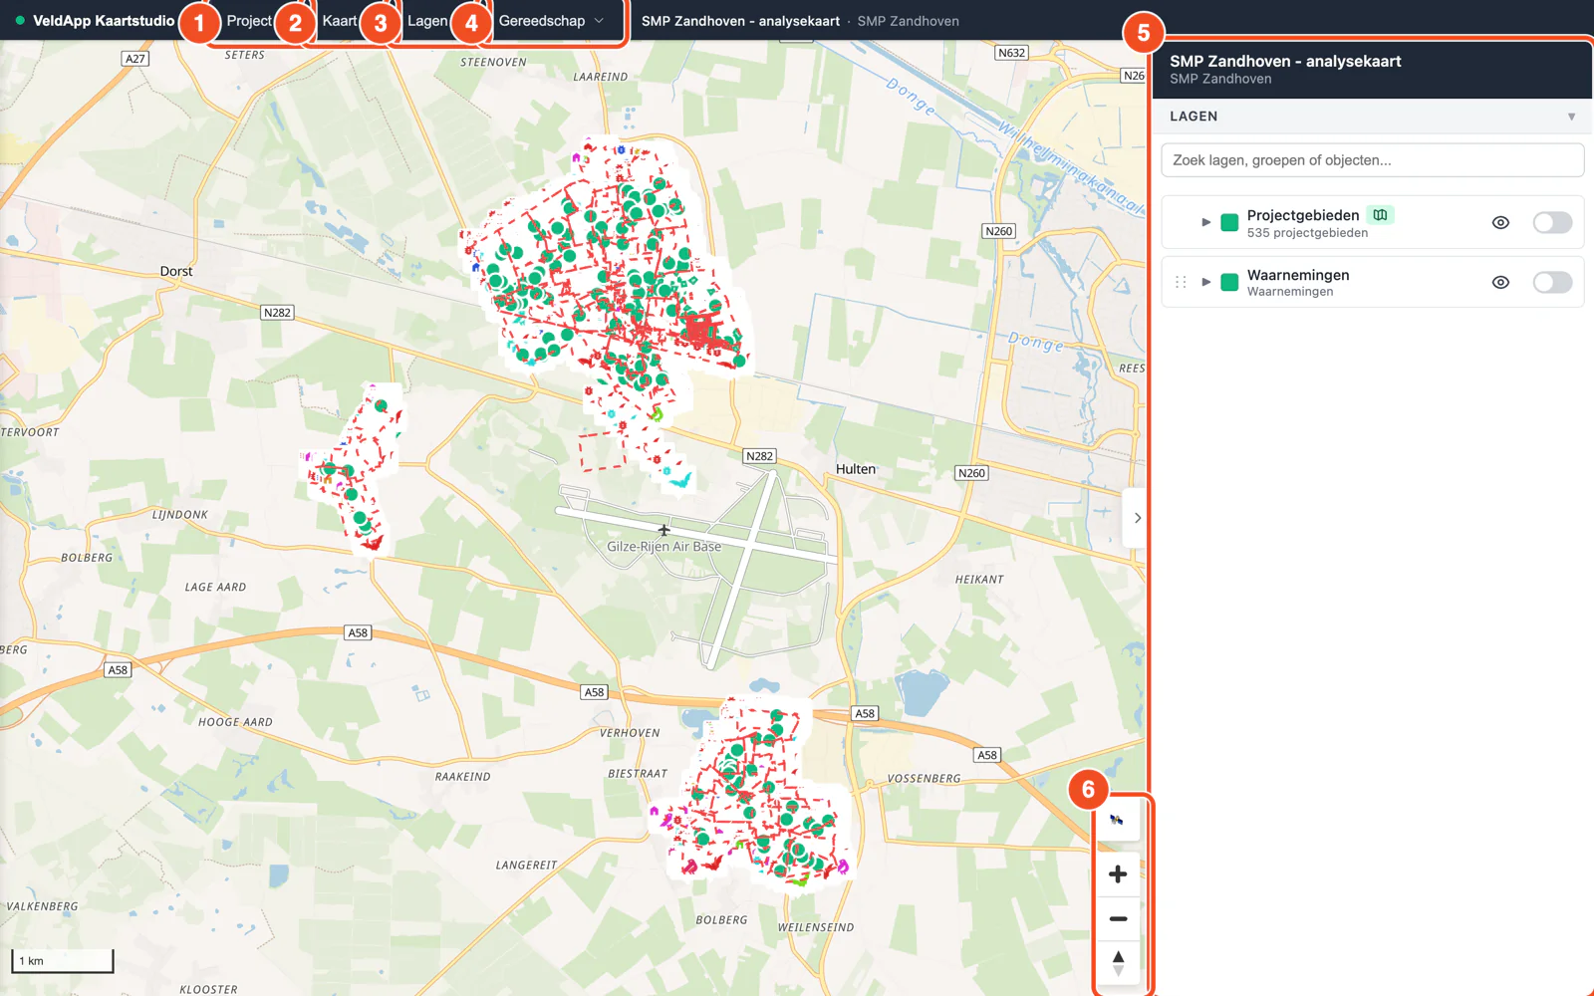Zoom out on the map

click(x=1118, y=918)
